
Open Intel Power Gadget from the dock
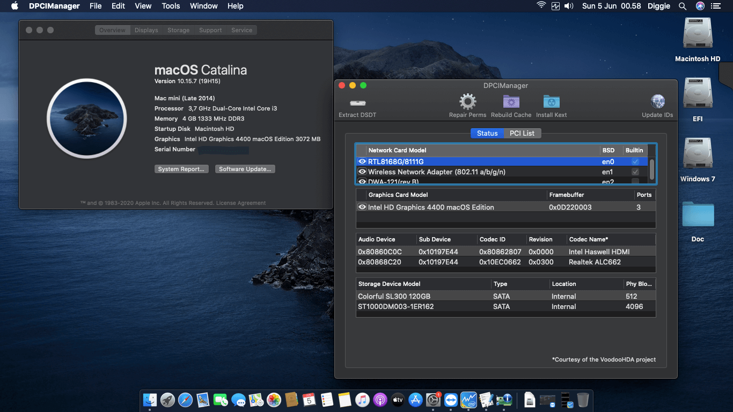pyautogui.click(x=468, y=400)
